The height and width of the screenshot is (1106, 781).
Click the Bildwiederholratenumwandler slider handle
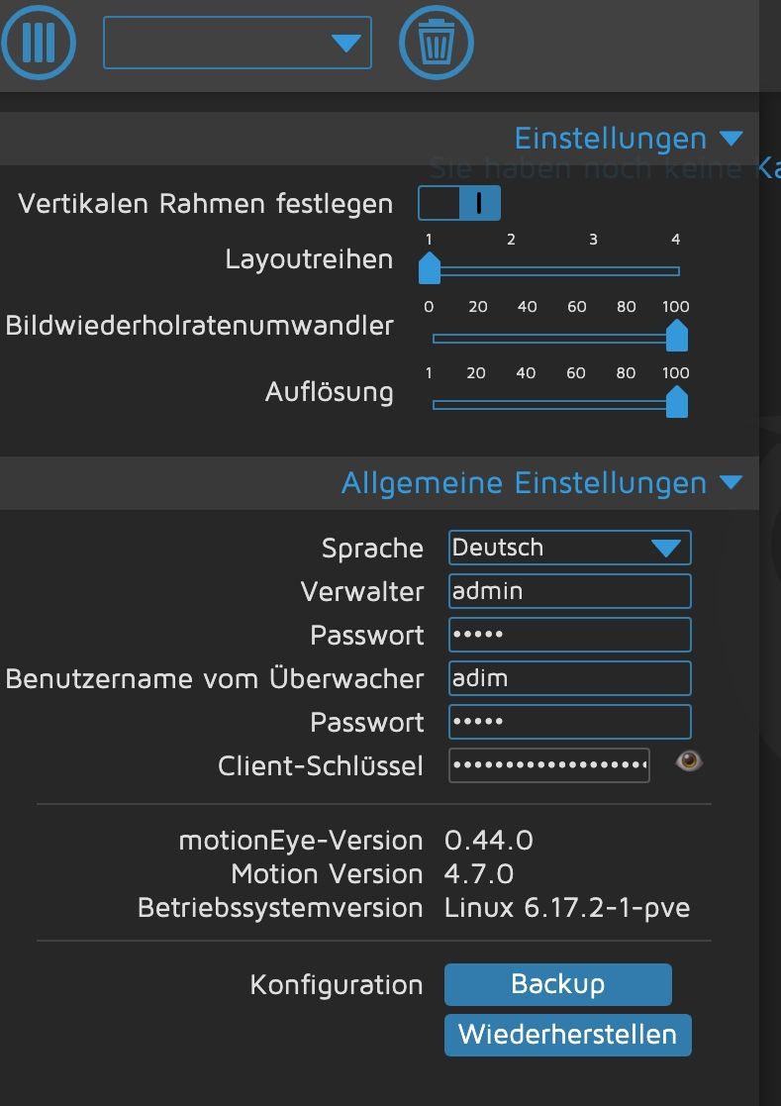pyautogui.click(x=677, y=336)
